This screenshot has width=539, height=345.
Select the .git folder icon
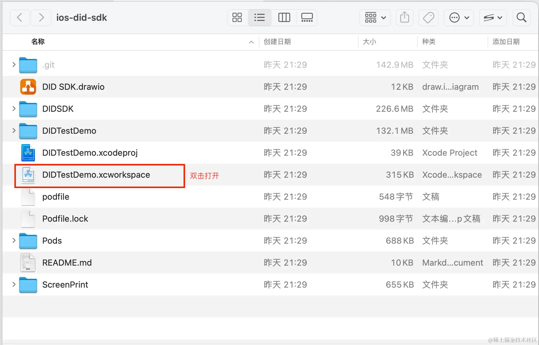tap(28, 65)
